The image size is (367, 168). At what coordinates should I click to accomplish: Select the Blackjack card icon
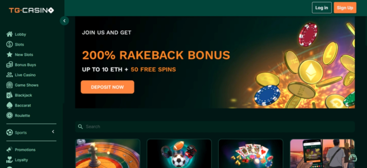[9, 95]
